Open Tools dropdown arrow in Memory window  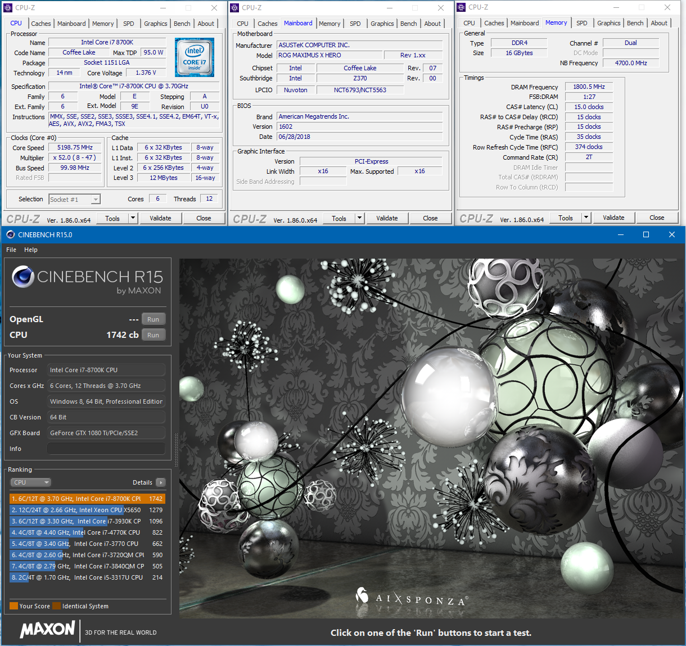(586, 218)
